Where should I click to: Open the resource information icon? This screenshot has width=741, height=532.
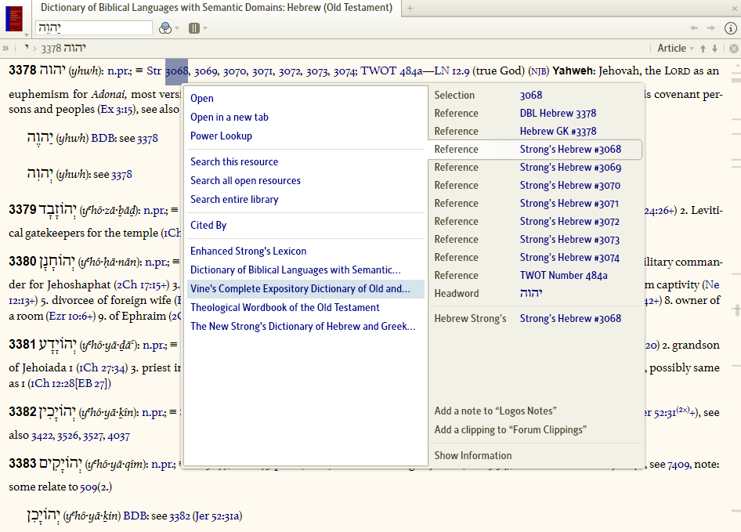pos(731,28)
